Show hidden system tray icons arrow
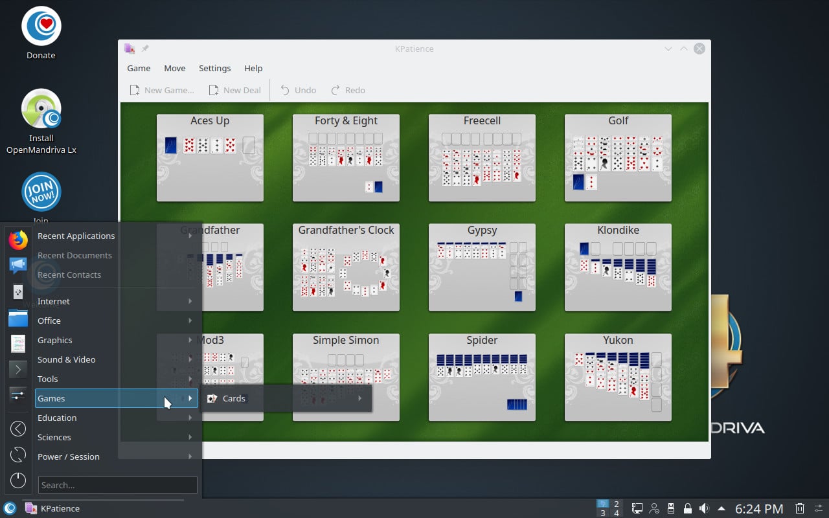The height and width of the screenshot is (518, 829). coord(721,508)
